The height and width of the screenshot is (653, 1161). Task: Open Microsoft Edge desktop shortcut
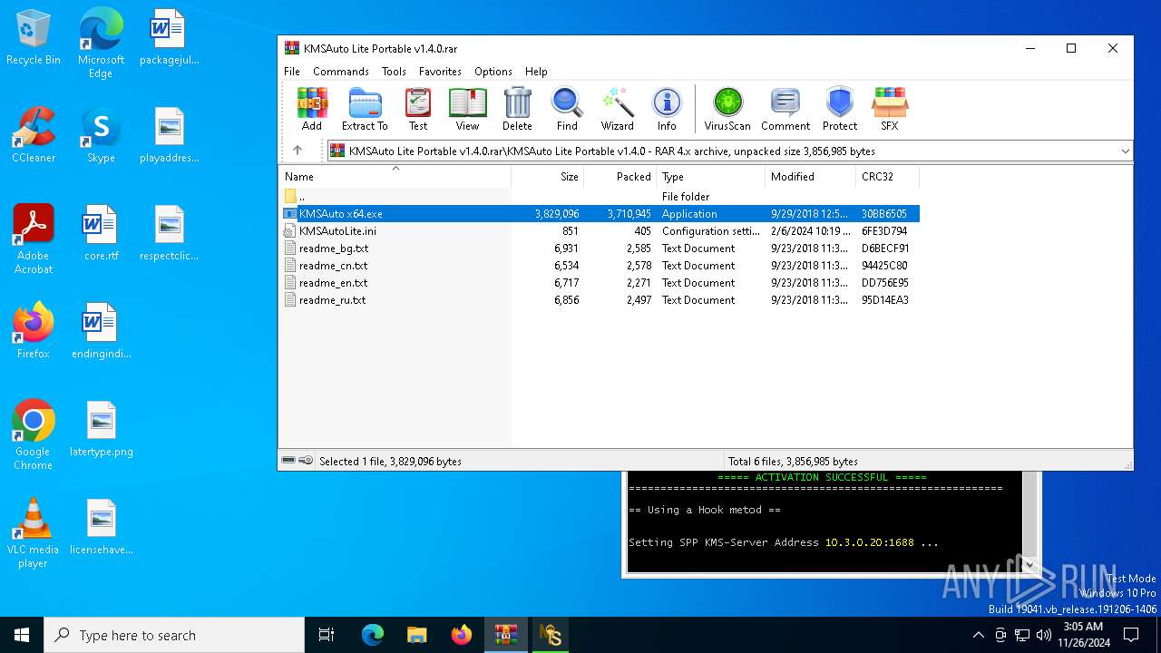pos(101,44)
